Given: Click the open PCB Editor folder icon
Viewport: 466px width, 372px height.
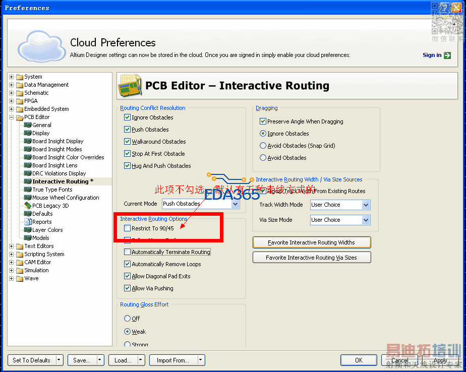Looking at the screenshot, I should (20, 117).
